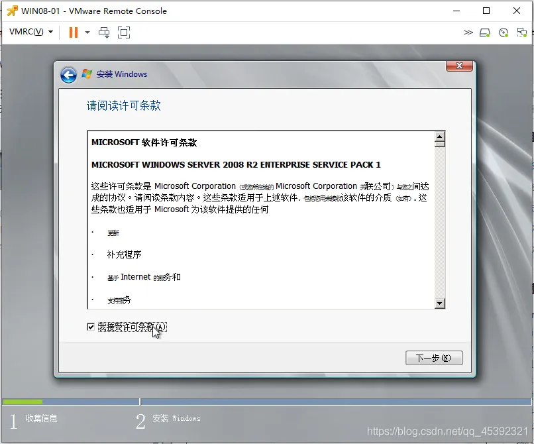Open the hard disk device icon
Image resolution: width=534 pixels, height=444 pixels.
[x=484, y=32]
